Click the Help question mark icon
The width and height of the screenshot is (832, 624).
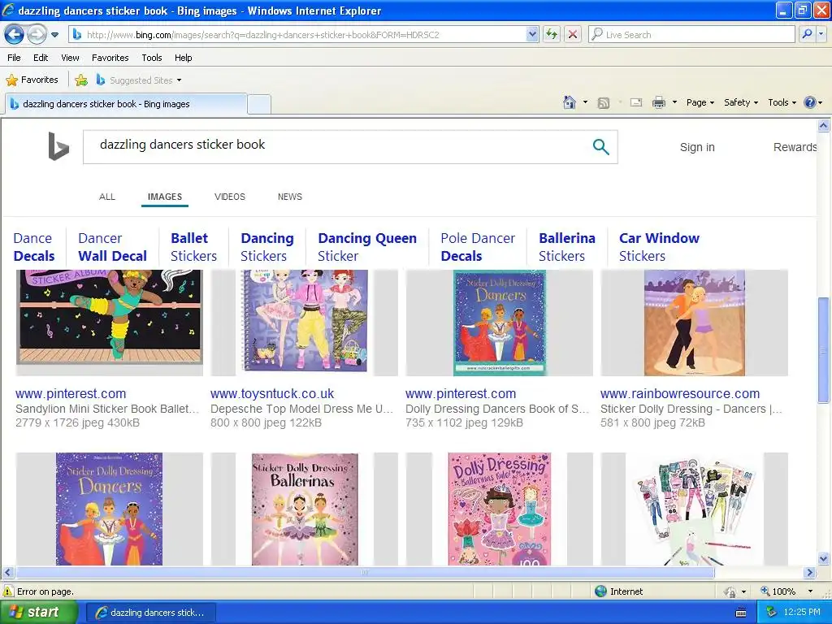810,102
